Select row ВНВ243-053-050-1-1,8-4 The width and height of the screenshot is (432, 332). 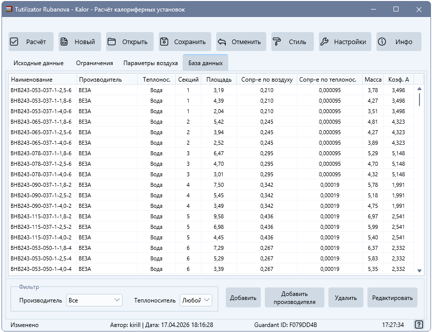[x=211, y=248]
